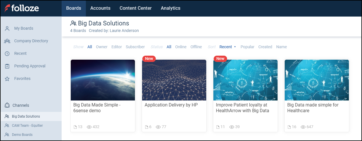The width and height of the screenshot is (362, 141).
Task: Open My Boards person icon
Action: (x=7, y=28)
